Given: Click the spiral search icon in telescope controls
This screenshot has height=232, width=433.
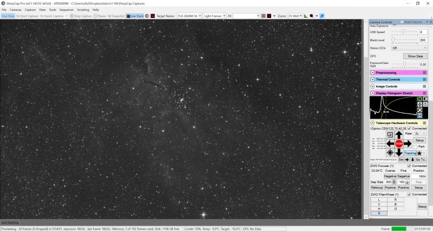Looking at the screenshot, I should pyautogui.click(x=390, y=134).
